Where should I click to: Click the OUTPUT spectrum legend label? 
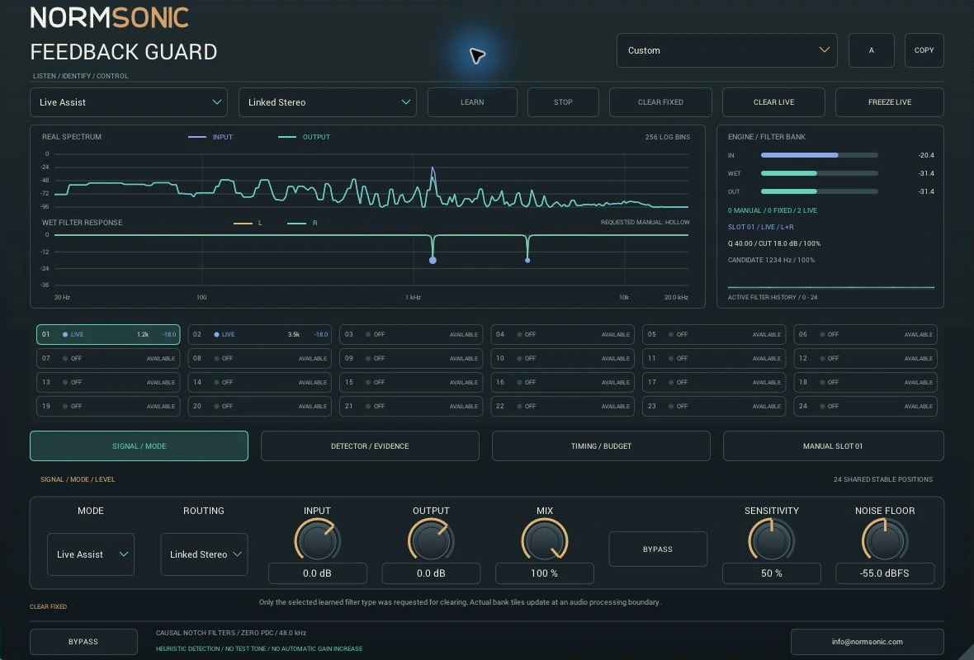[x=316, y=137]
